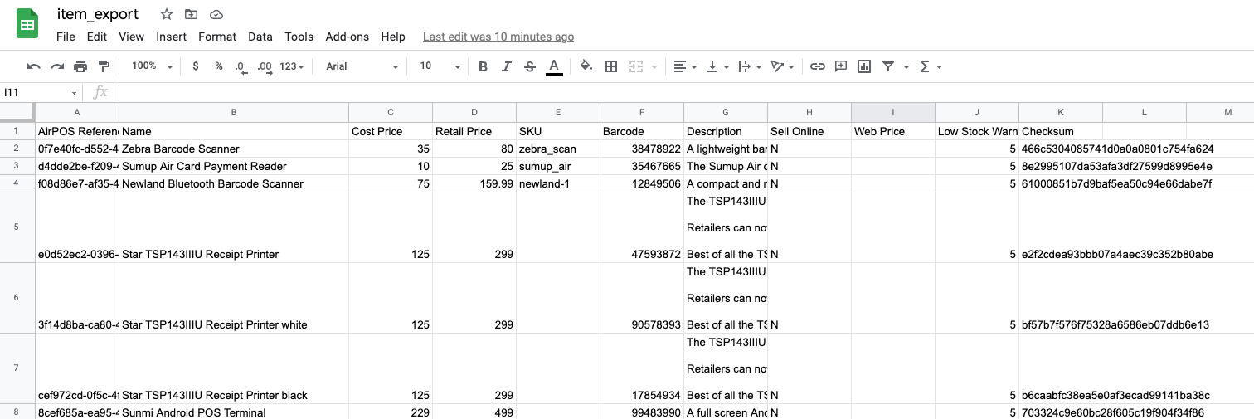1254x419 pixels.
Task: View cloud save status icon
Action: click(x=216, y=14)
